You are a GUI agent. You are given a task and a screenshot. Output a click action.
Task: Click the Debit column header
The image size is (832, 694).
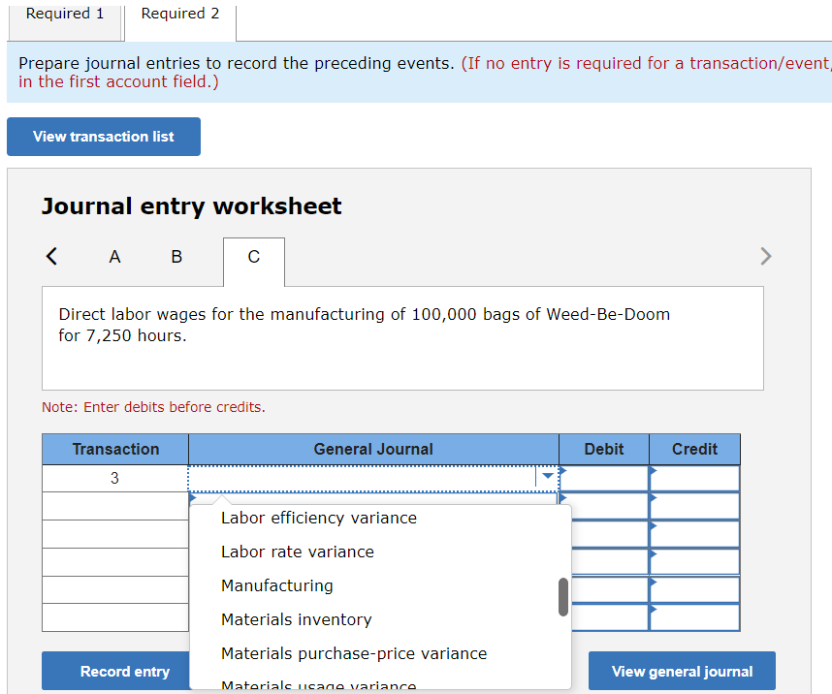pos(604,450)
